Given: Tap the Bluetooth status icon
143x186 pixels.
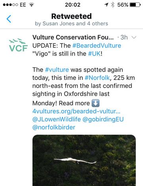Looking at the screenshot, I should coord(112,5).
